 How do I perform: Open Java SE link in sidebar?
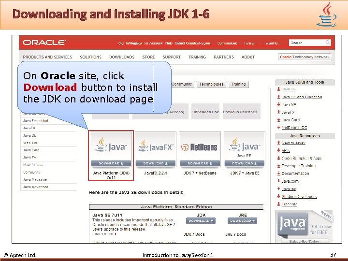tap(289, 89)
